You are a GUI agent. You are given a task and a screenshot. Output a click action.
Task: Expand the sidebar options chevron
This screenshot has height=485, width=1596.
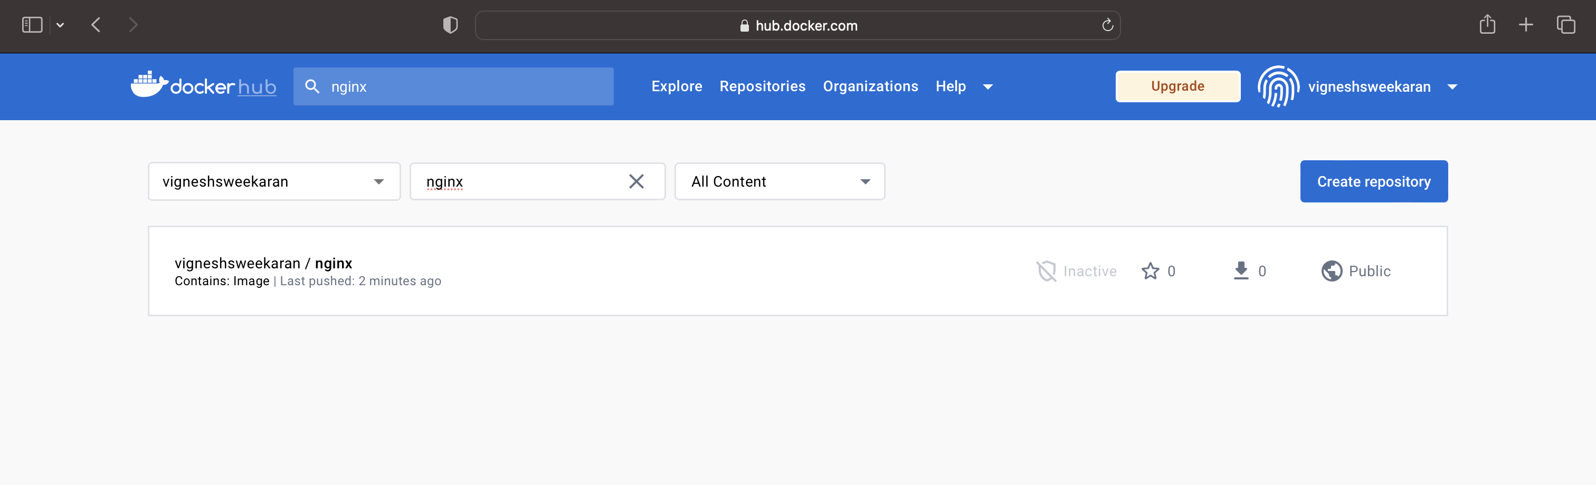[x=60, y=25]
